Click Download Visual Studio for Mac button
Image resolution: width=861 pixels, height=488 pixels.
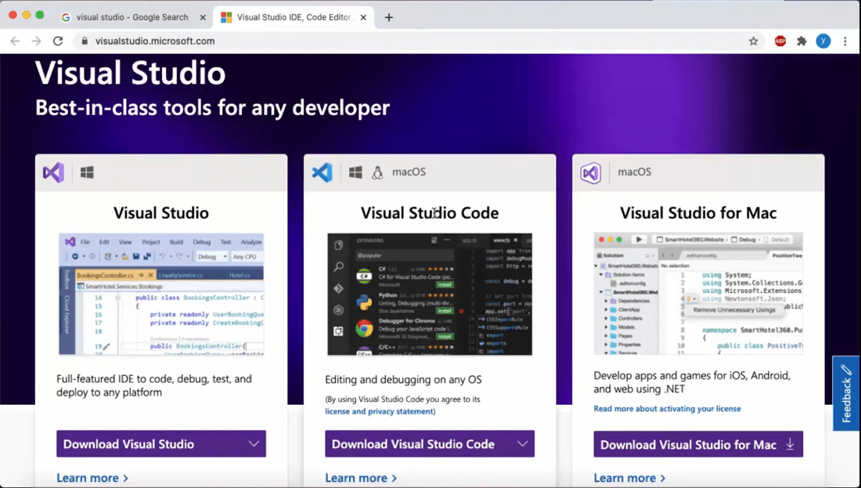click(698, 444)
